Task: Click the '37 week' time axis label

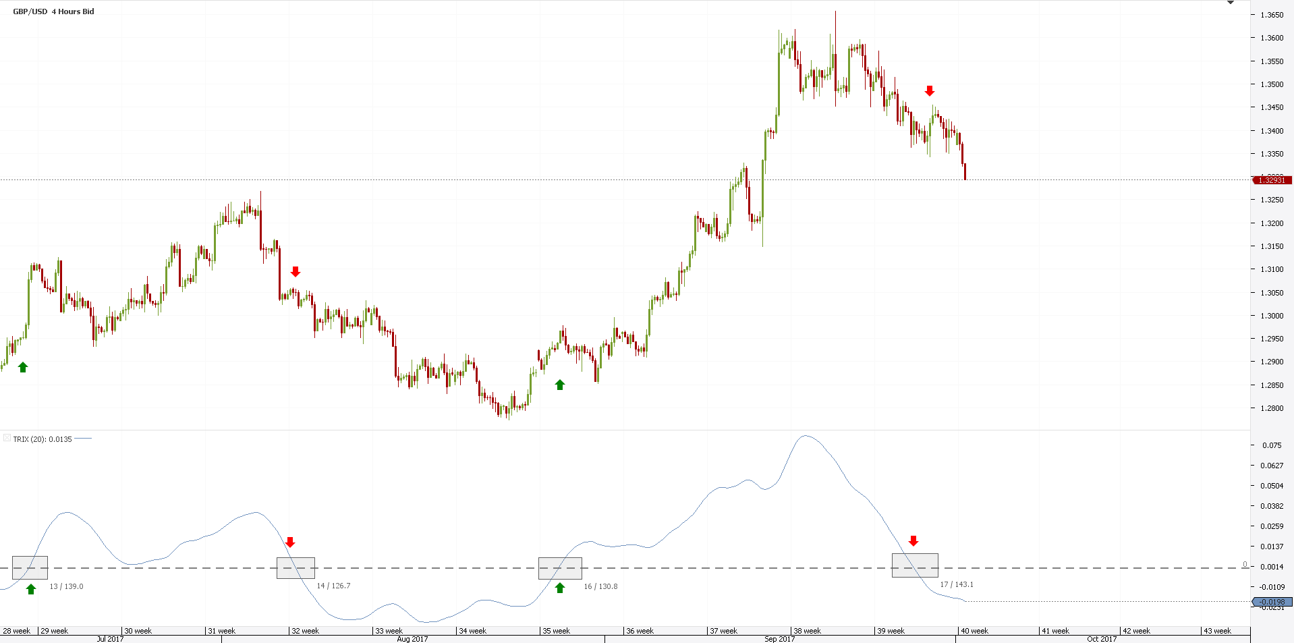Action: pos(723,631)
